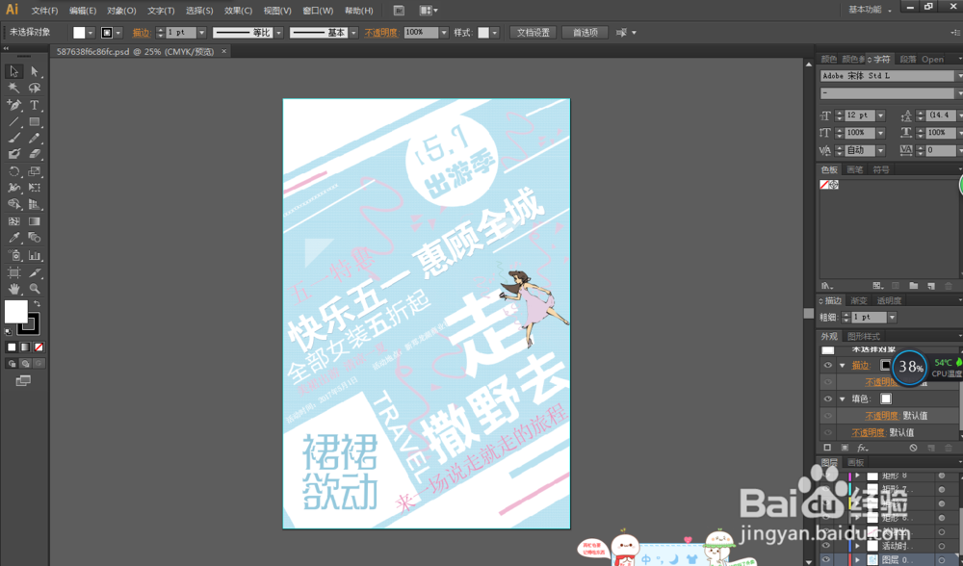The width and height of the screenshot is (963, 566).
Task: Collapse the 填色 attribute in Appearance panel
Action: tap(842, 399)
